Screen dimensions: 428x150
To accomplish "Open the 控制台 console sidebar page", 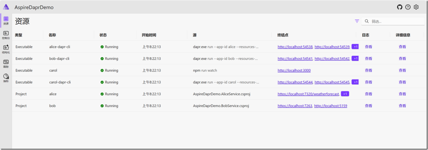I will pos(6,35).
